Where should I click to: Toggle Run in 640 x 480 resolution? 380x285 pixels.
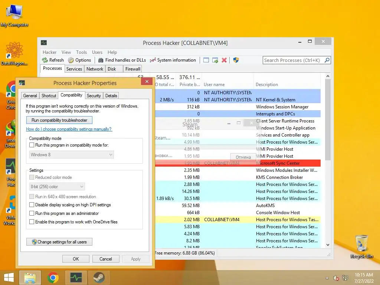click(x=32, y=197)
